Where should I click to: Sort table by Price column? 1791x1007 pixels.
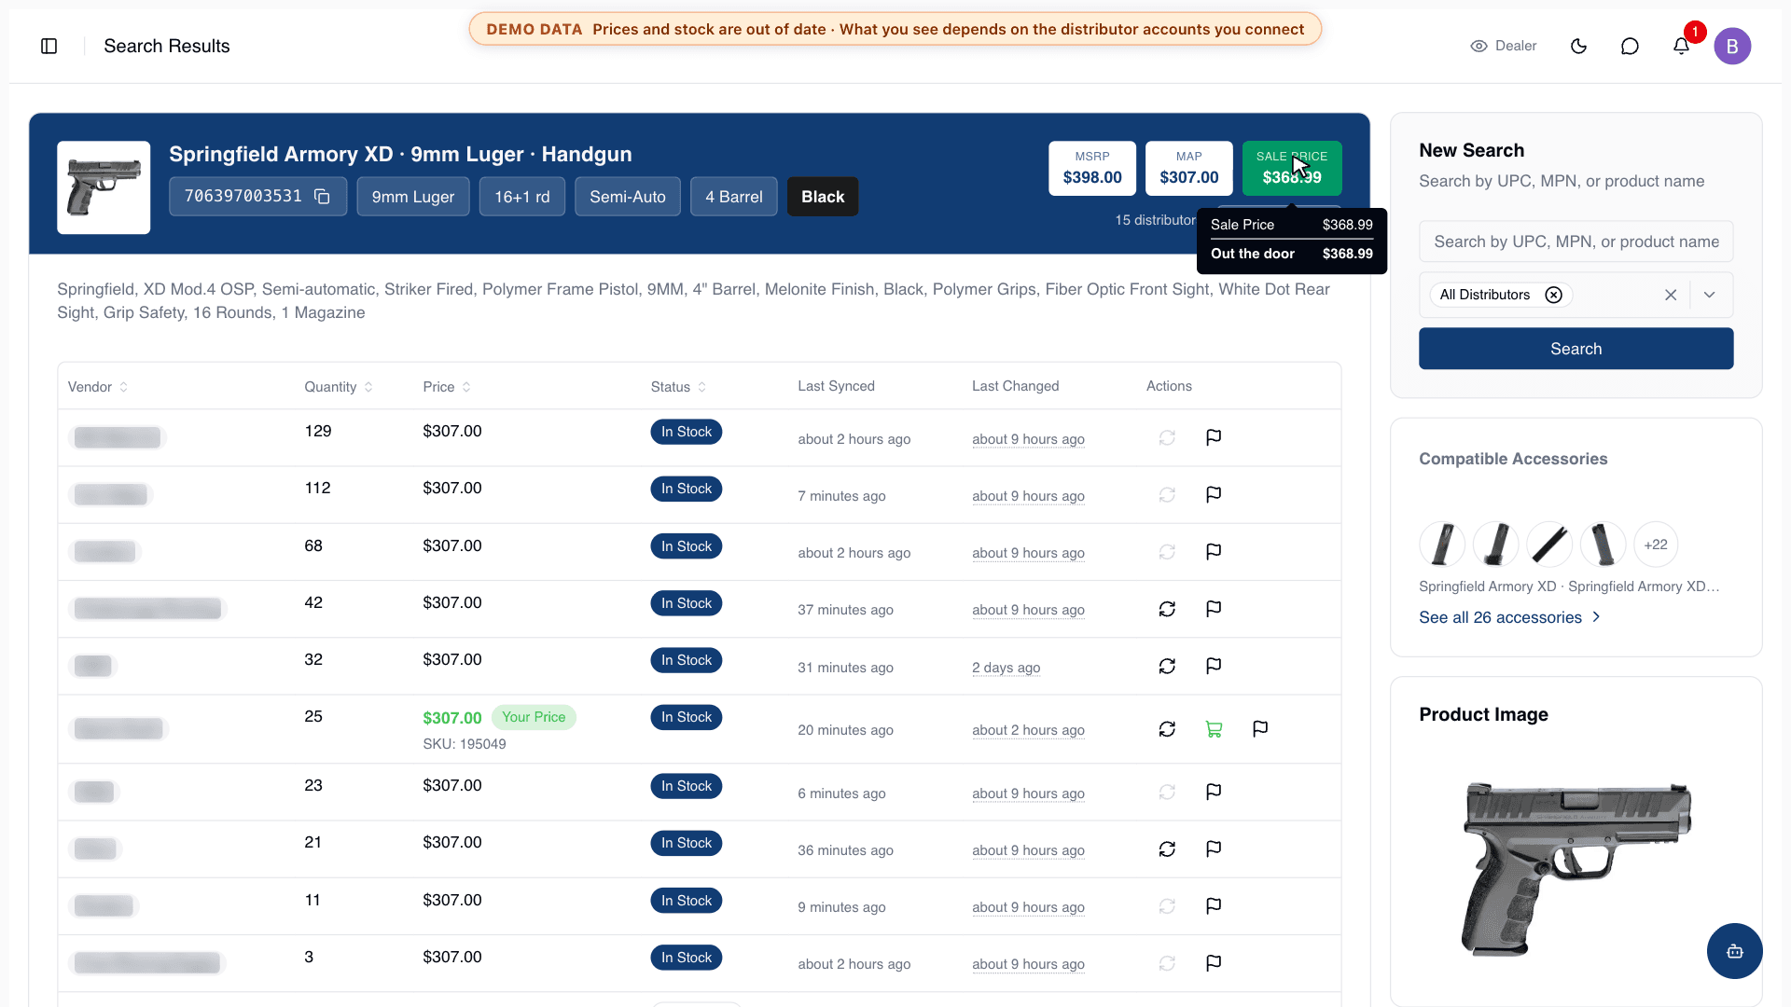[x=447, y=387]
